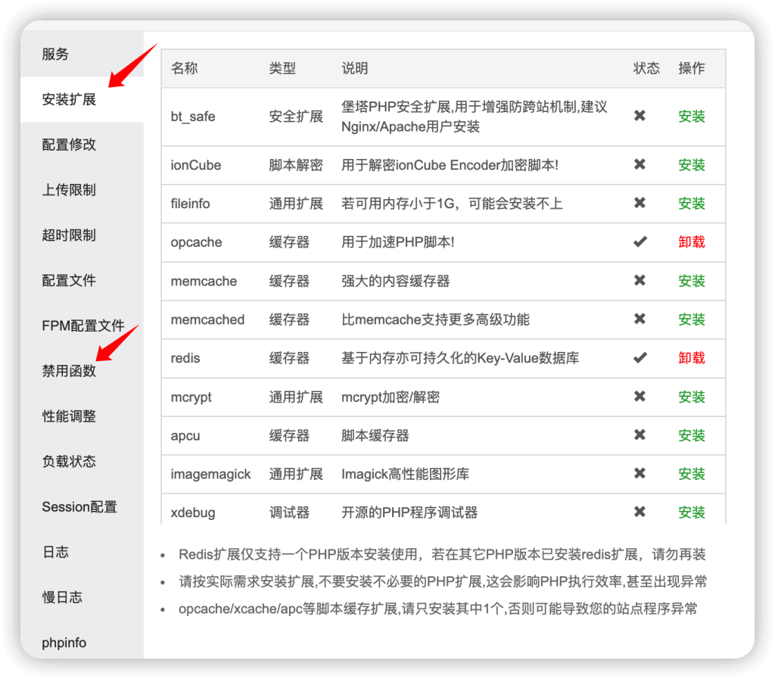This screenshot has width=775, height=679.
Task: Install the mcrypt extension
Action: point(691,397)
